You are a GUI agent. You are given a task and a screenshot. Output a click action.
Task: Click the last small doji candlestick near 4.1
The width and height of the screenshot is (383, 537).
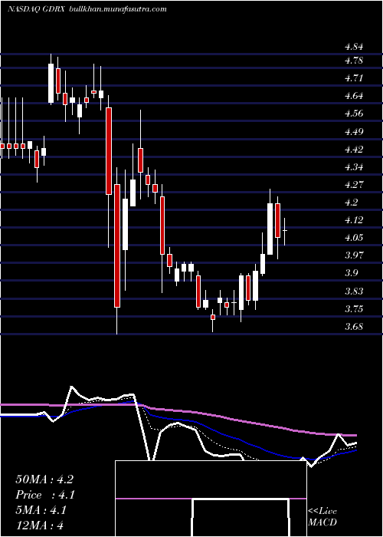coord(284,232)
